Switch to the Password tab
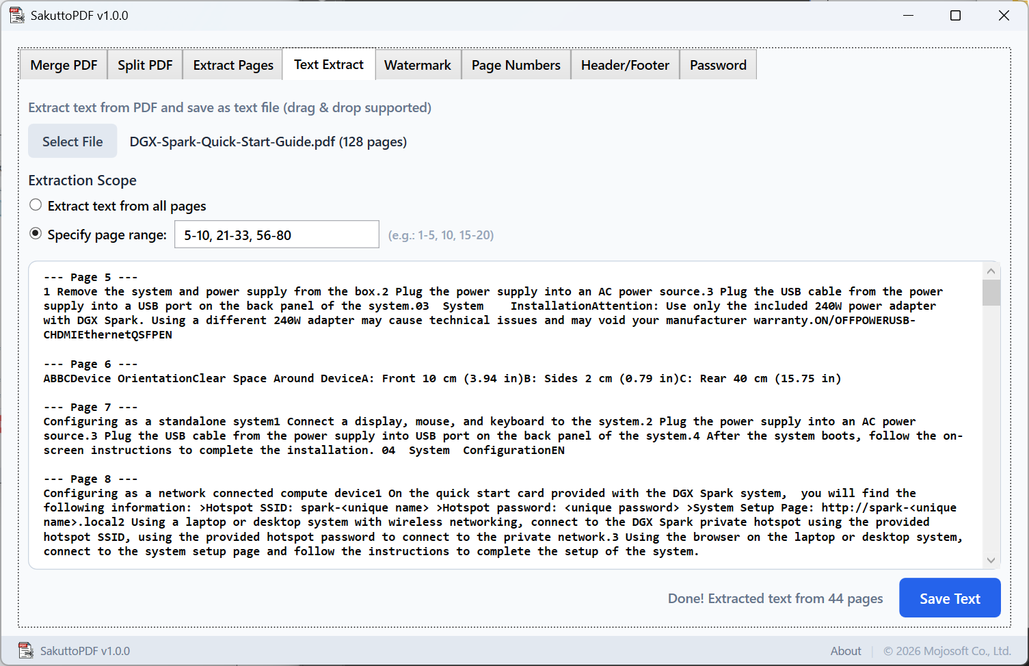Viewport: 1029px width, 666px height. coord(718,65)
